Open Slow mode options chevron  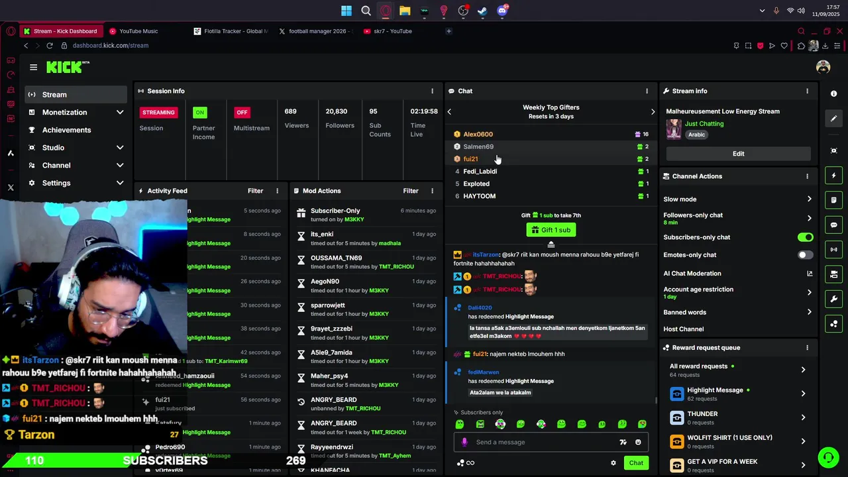coord(809,199)
